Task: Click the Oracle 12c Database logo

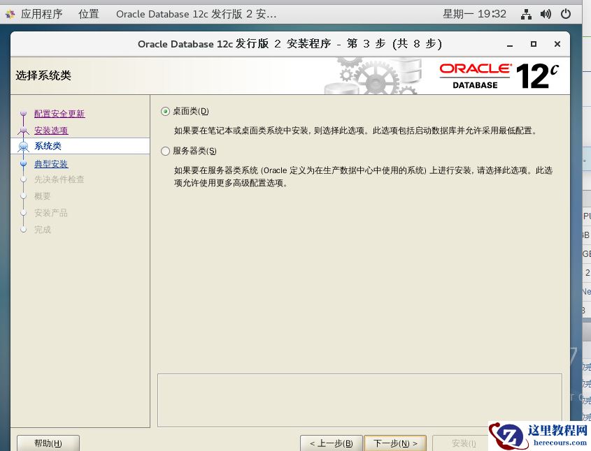Action: pos(499,76)
